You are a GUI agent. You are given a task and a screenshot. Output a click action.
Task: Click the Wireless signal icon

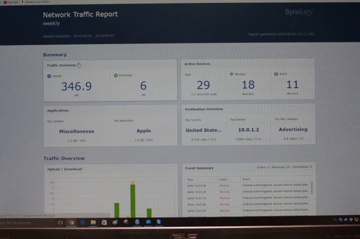(x=232, y=75)
